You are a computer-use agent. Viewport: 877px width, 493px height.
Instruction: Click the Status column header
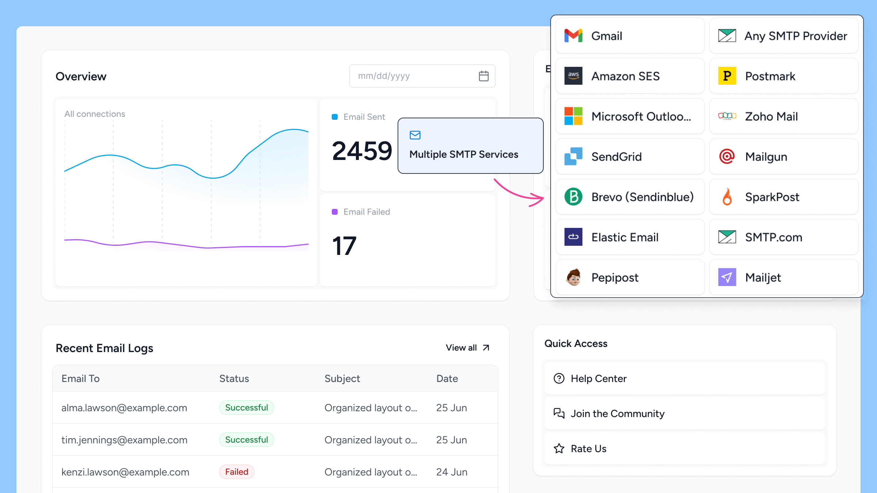[x=234, y=378]
